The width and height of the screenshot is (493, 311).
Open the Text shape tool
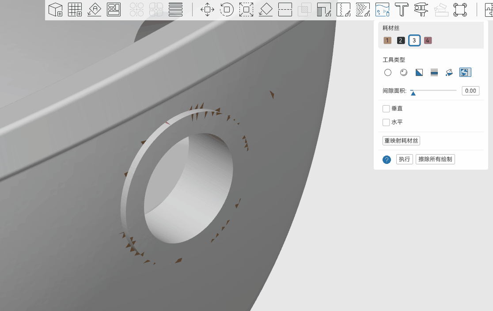[x=402, y=9]
